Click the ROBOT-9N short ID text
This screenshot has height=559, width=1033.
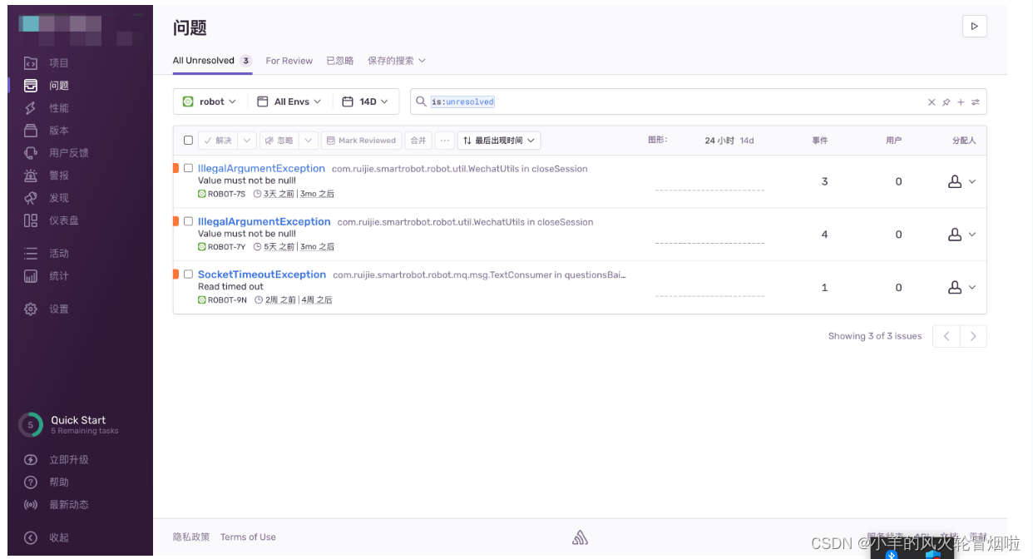(227, 300)
